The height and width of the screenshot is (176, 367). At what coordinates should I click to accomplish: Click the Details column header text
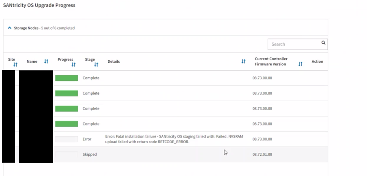pos(114,61)
